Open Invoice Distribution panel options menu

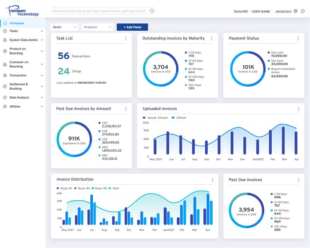[212, 180]
